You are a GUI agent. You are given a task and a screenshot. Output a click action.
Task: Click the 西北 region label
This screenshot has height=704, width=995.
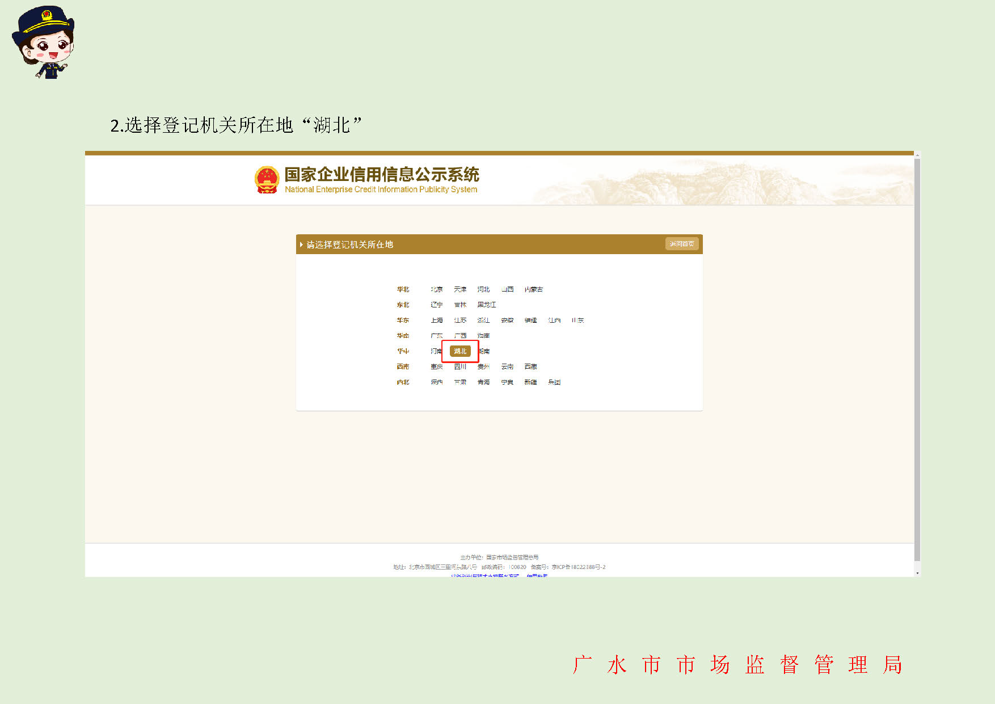coord(403,382)
